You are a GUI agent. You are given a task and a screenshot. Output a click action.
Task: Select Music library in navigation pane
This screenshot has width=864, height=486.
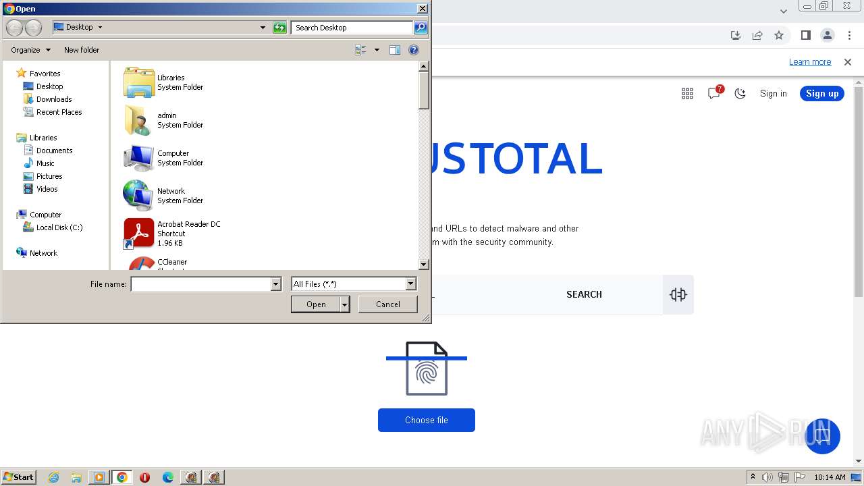click(x=45, y=163)
